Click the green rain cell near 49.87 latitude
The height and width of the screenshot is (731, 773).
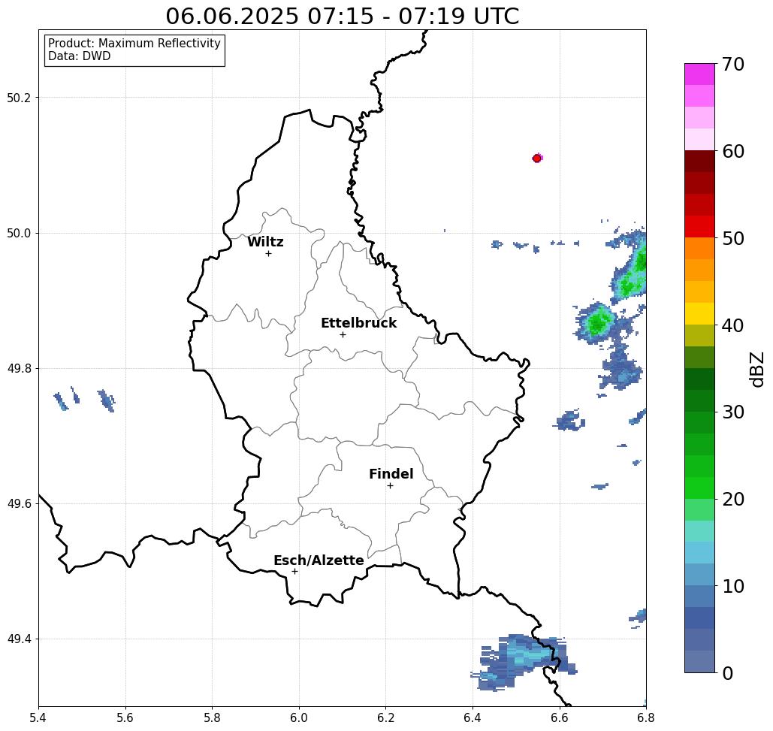[599, 323]
